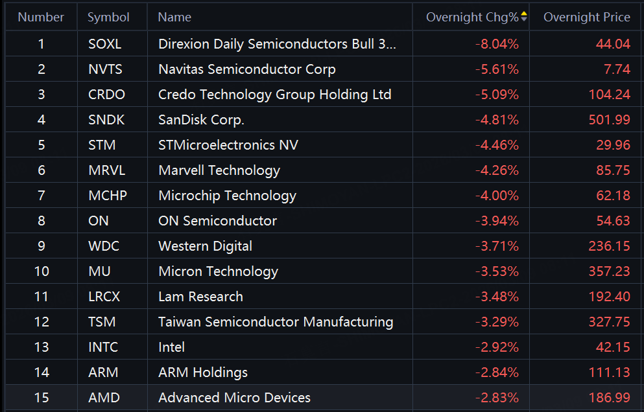Open the SOXL ticker symbol
Viewport: 644px width, 412px height.
[x=104, y=44]
